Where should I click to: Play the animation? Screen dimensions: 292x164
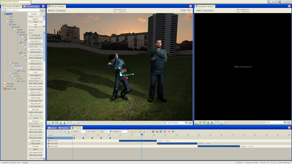point(57,132)
